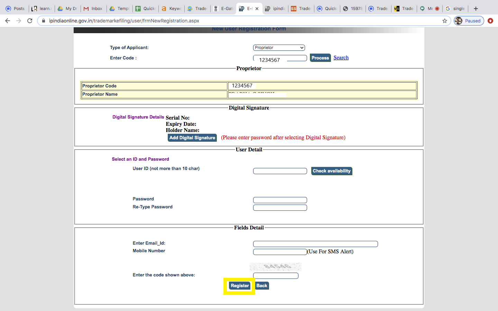Switch to the Posts tab
Screen dimensions: 498x311
pyautogui.click(x=16, y=9)
